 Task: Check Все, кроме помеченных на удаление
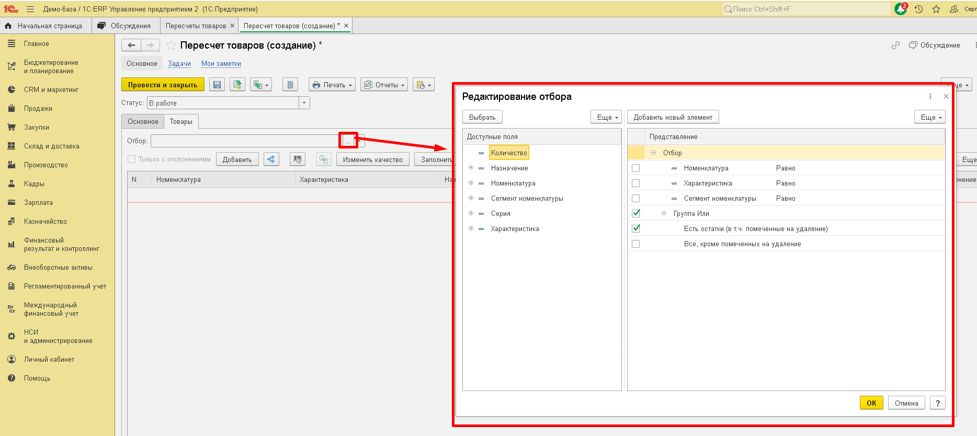click(636, 244)
